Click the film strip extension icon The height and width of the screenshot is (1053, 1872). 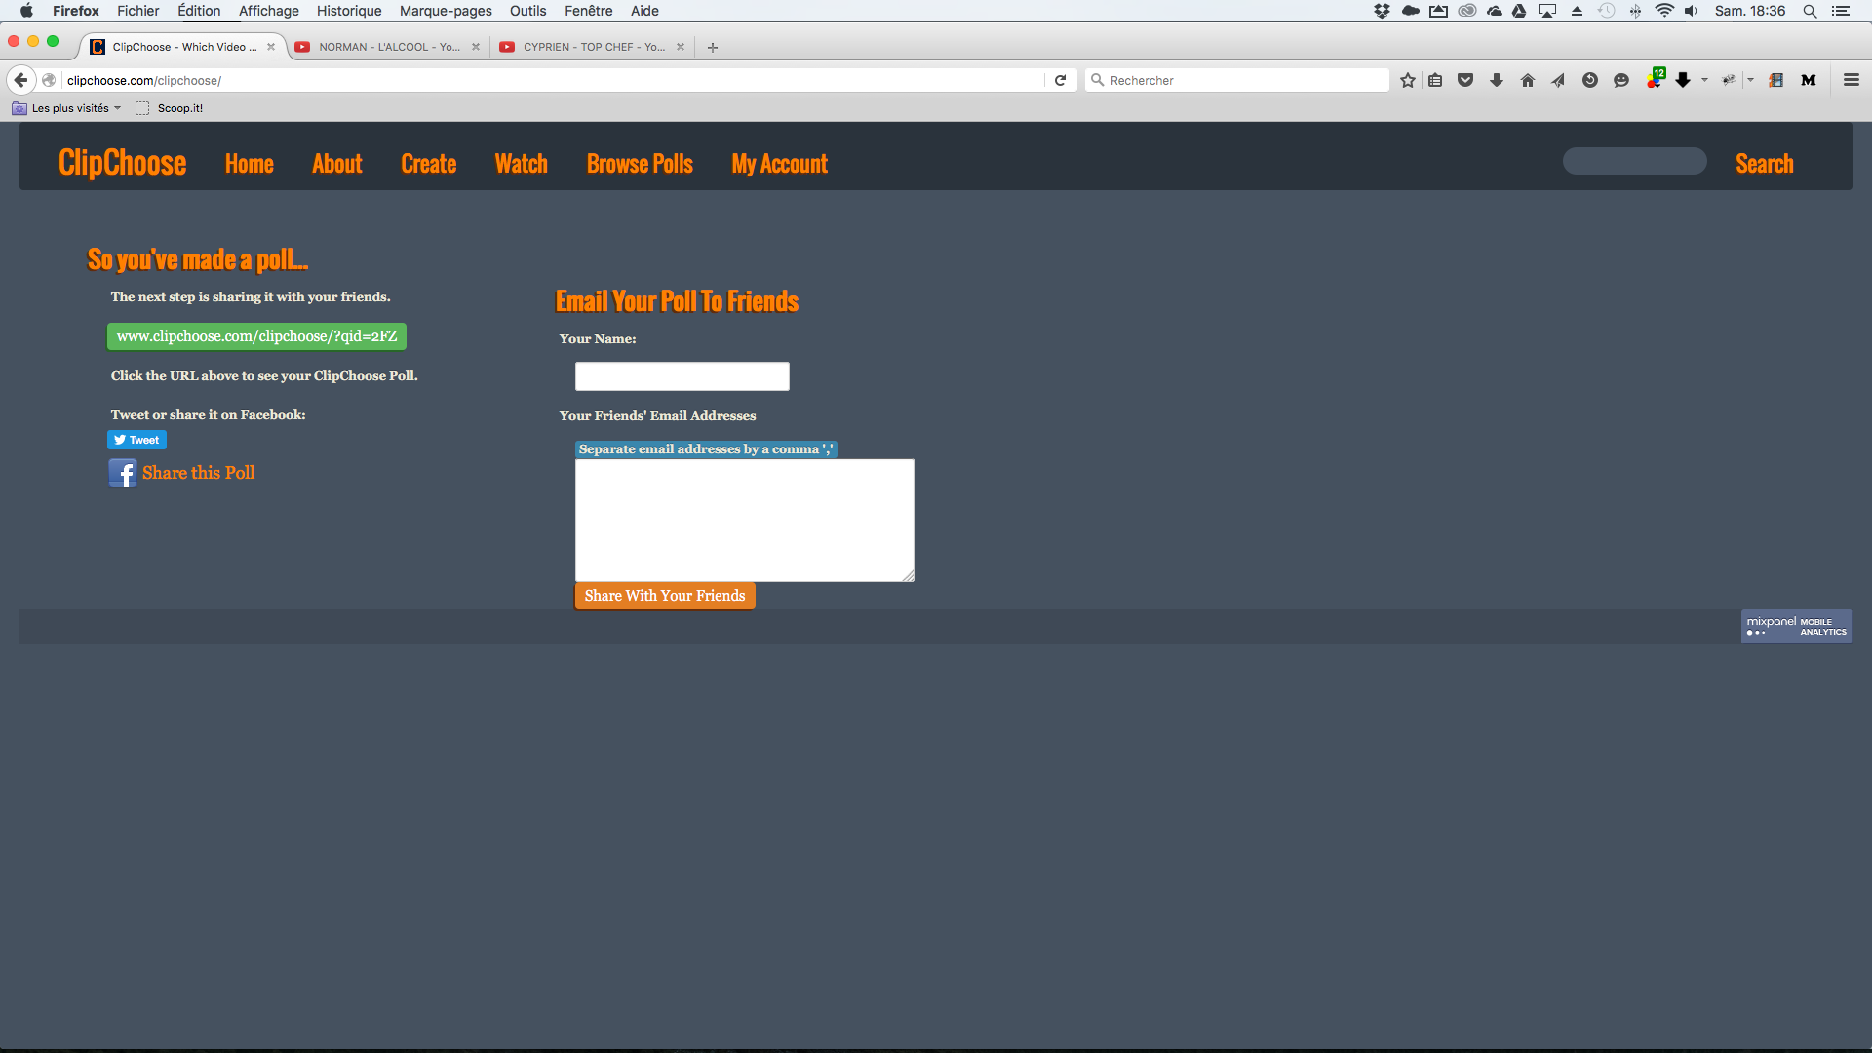[1776, 80]
